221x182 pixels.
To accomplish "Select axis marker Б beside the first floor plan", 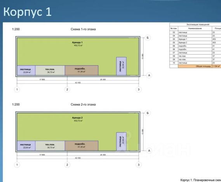I will click(148, 38).
